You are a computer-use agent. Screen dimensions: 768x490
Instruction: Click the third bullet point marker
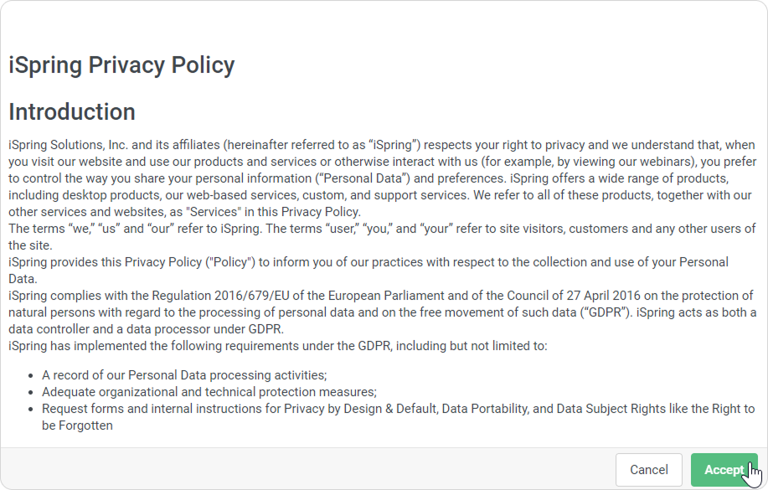click(x=31, y=409)
